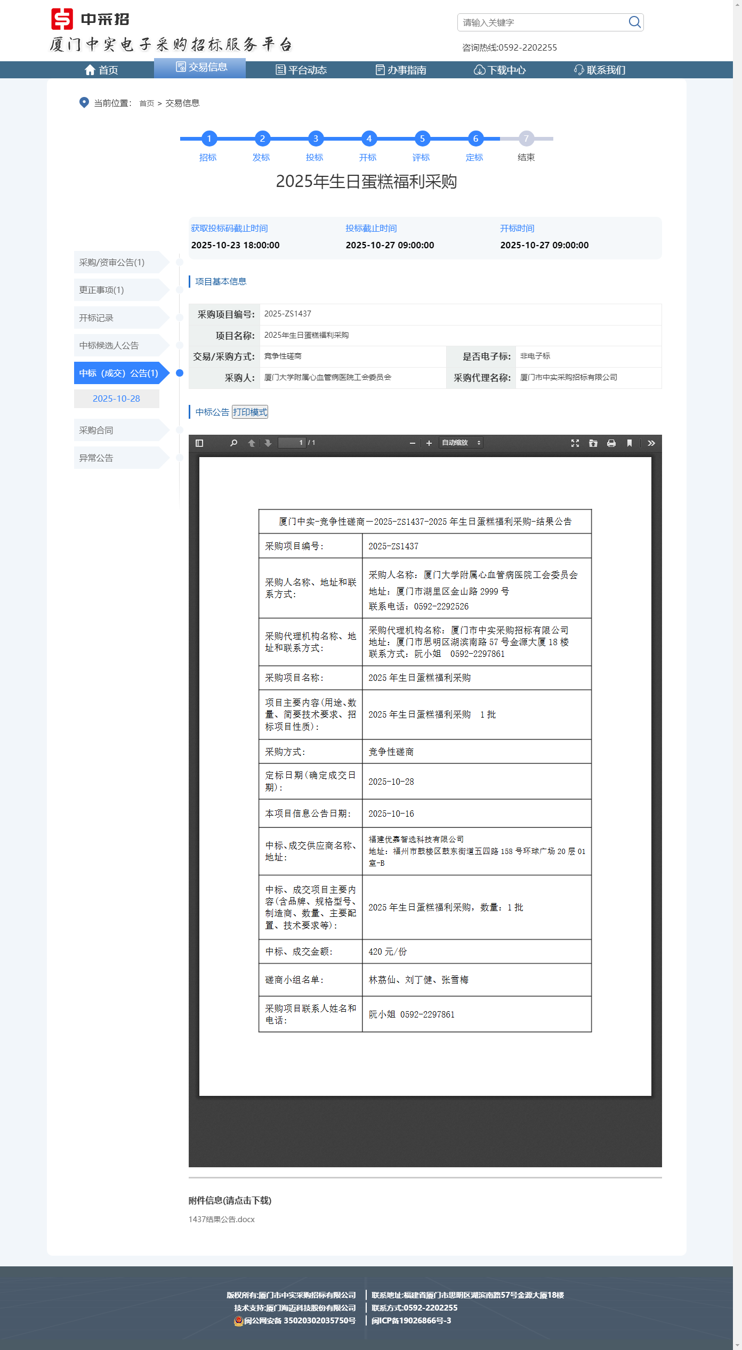Open 更正事项(1) sidebar item
The height and width of the screenshot is (1350, 742).
pos(122,290)
